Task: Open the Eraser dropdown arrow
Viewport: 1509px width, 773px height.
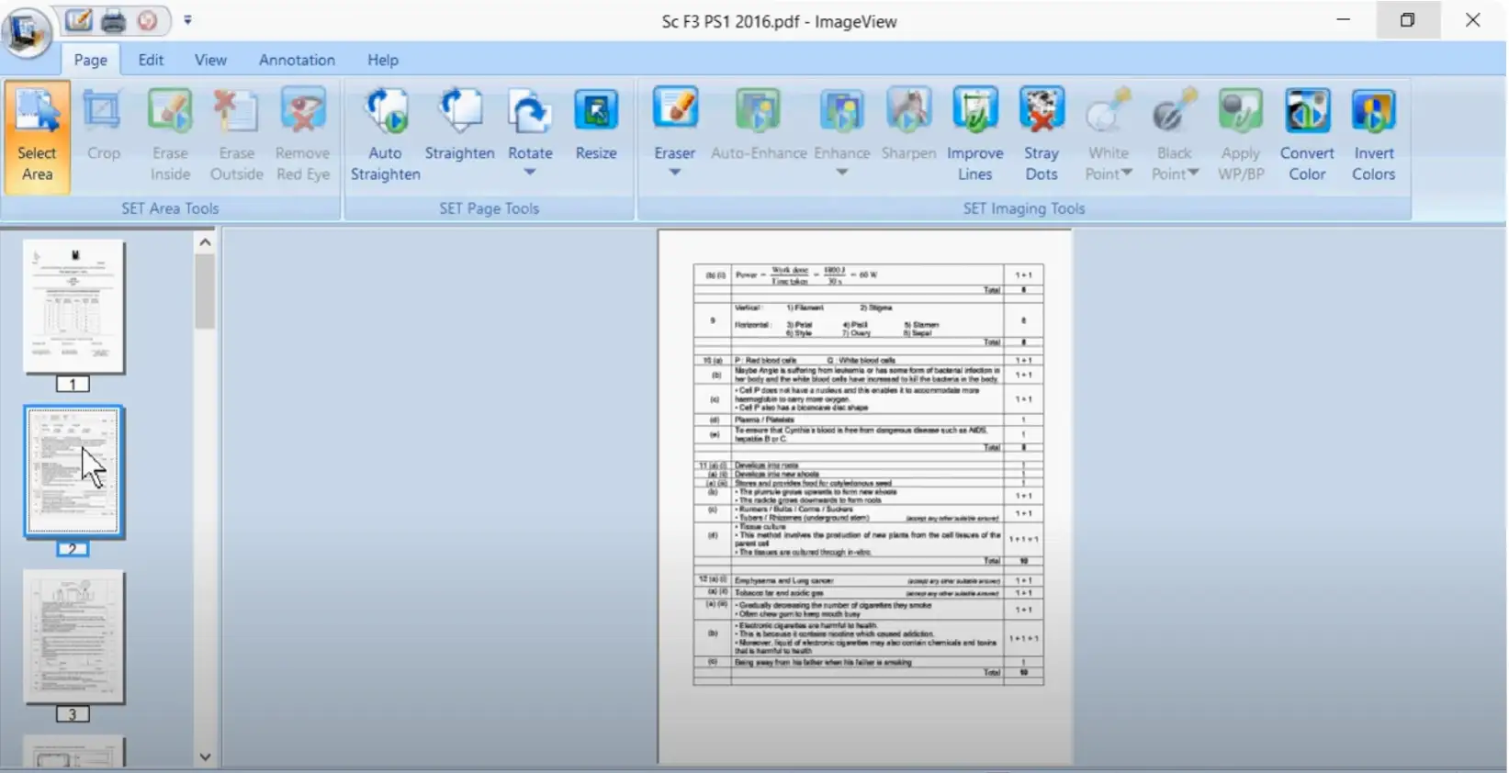Action: click(x=674, y=173)
